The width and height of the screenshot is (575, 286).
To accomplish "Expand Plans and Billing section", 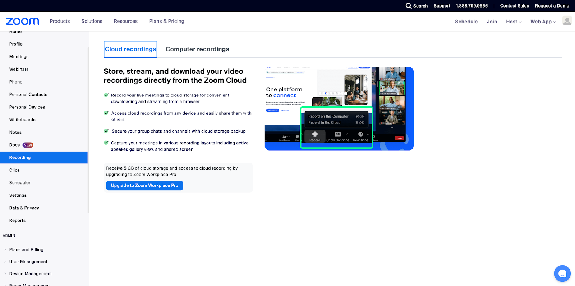I will click(x=26, y=250).
